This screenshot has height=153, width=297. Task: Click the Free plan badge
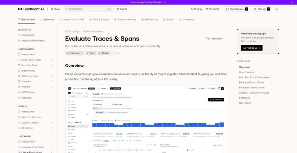click(x=117, y=53)
